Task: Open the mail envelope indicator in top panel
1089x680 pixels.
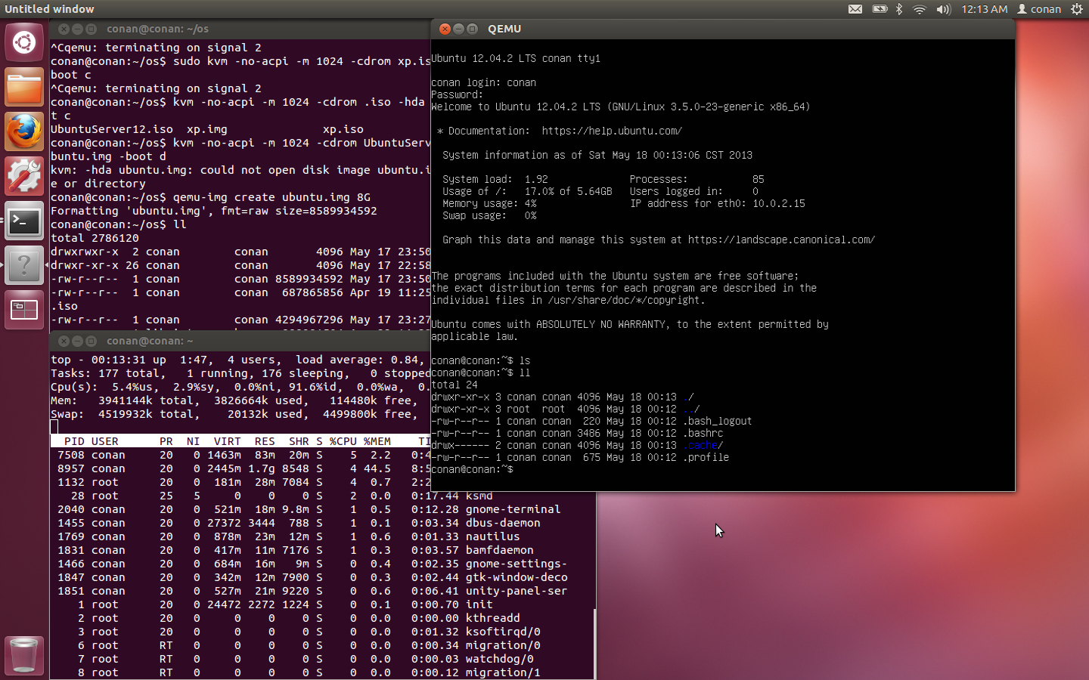Action: [855, 9]
